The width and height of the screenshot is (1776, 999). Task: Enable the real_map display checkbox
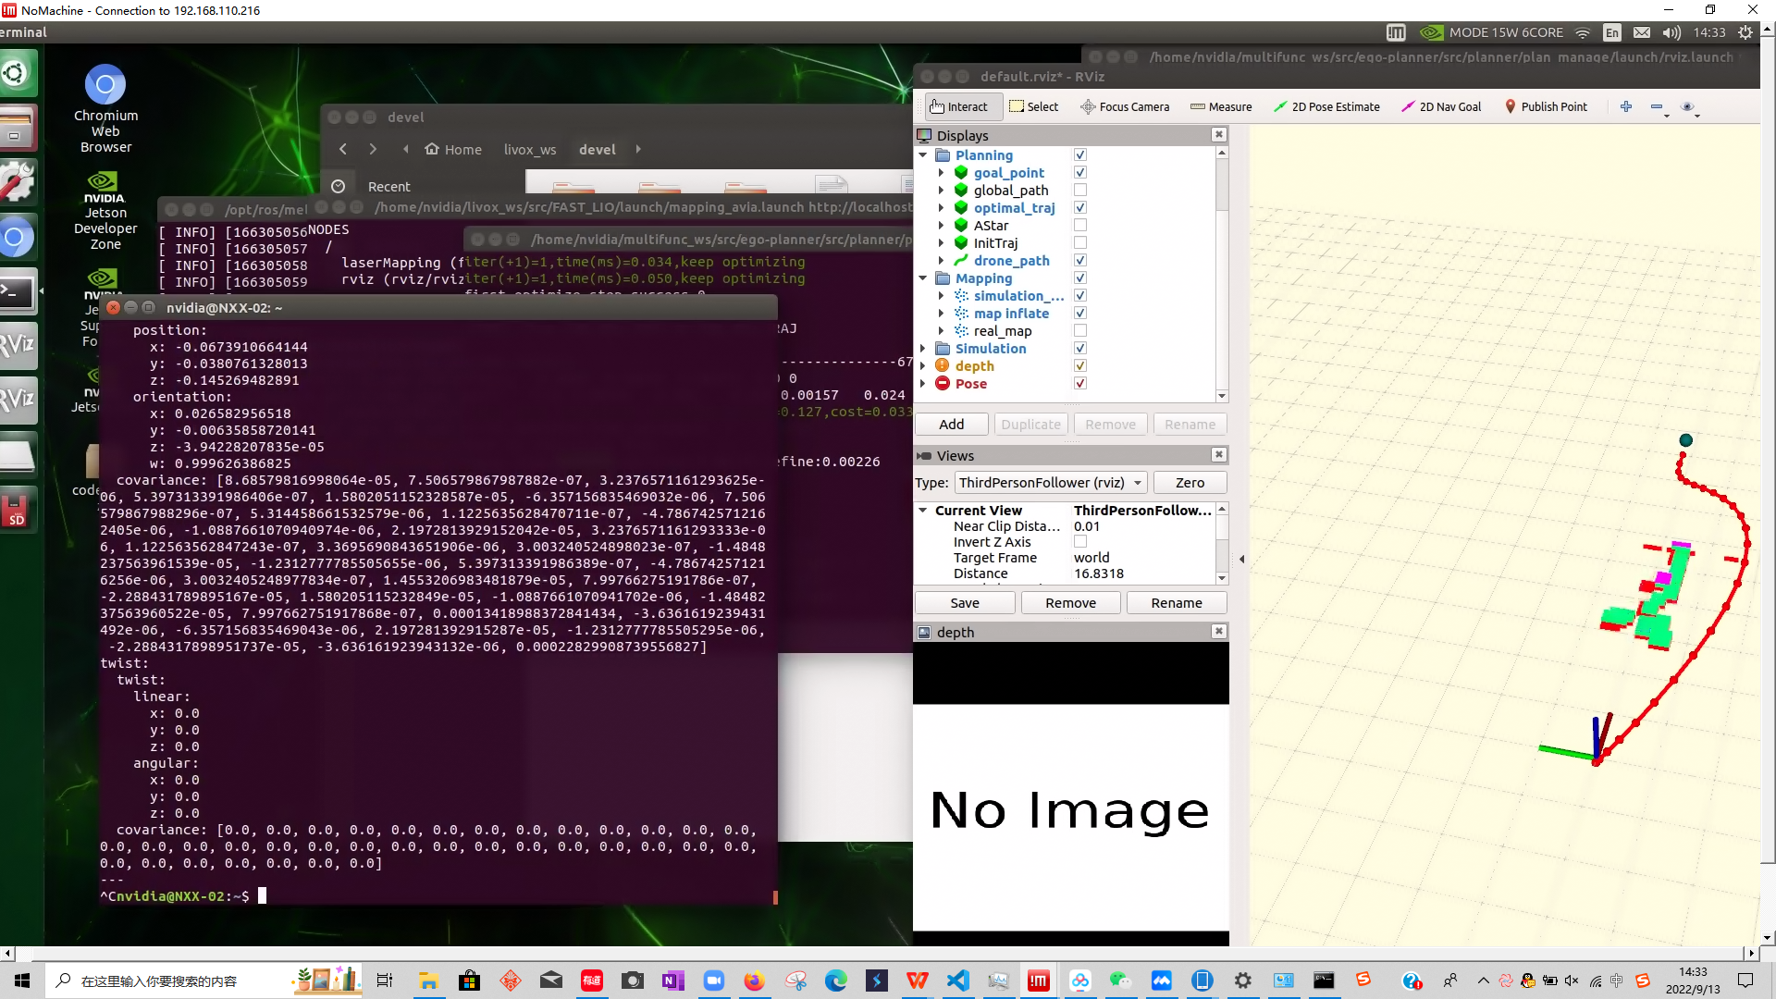[1079, 331]
